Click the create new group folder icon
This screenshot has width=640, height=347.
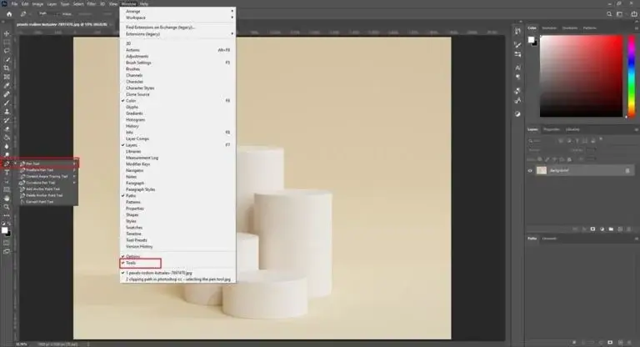click(x=611, y=229)
